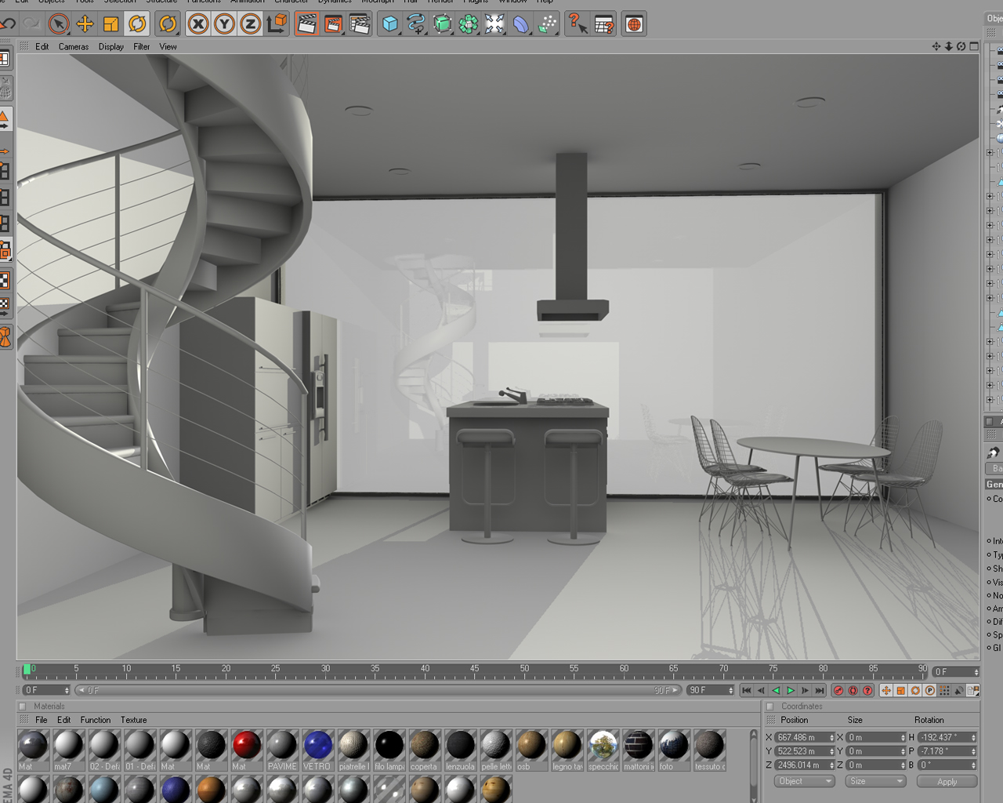Open the Texture menu in Materials panel

click(x=133, y=720)
